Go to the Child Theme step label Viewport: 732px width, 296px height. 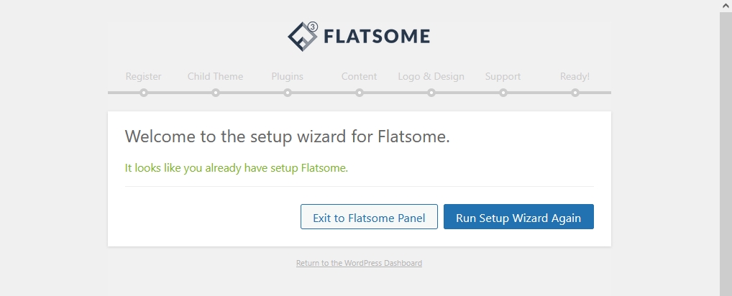tap(215, 76)
